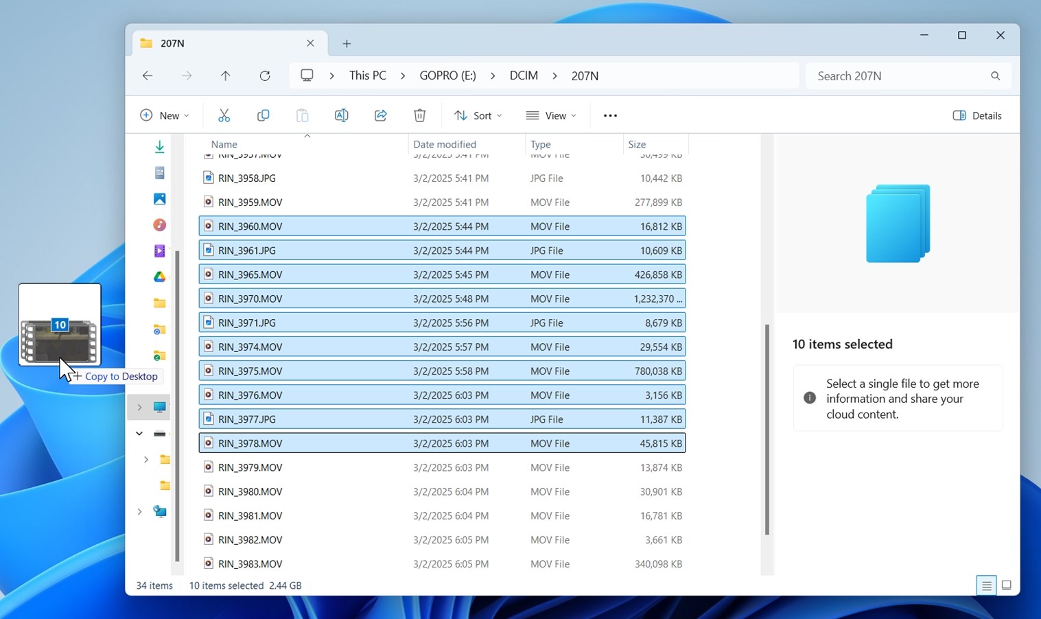Image resolution: width=1041 pixels, height=619 pixels.
Task: Select the GOPRO drive icon in sidebar
Action: point(159,433)
